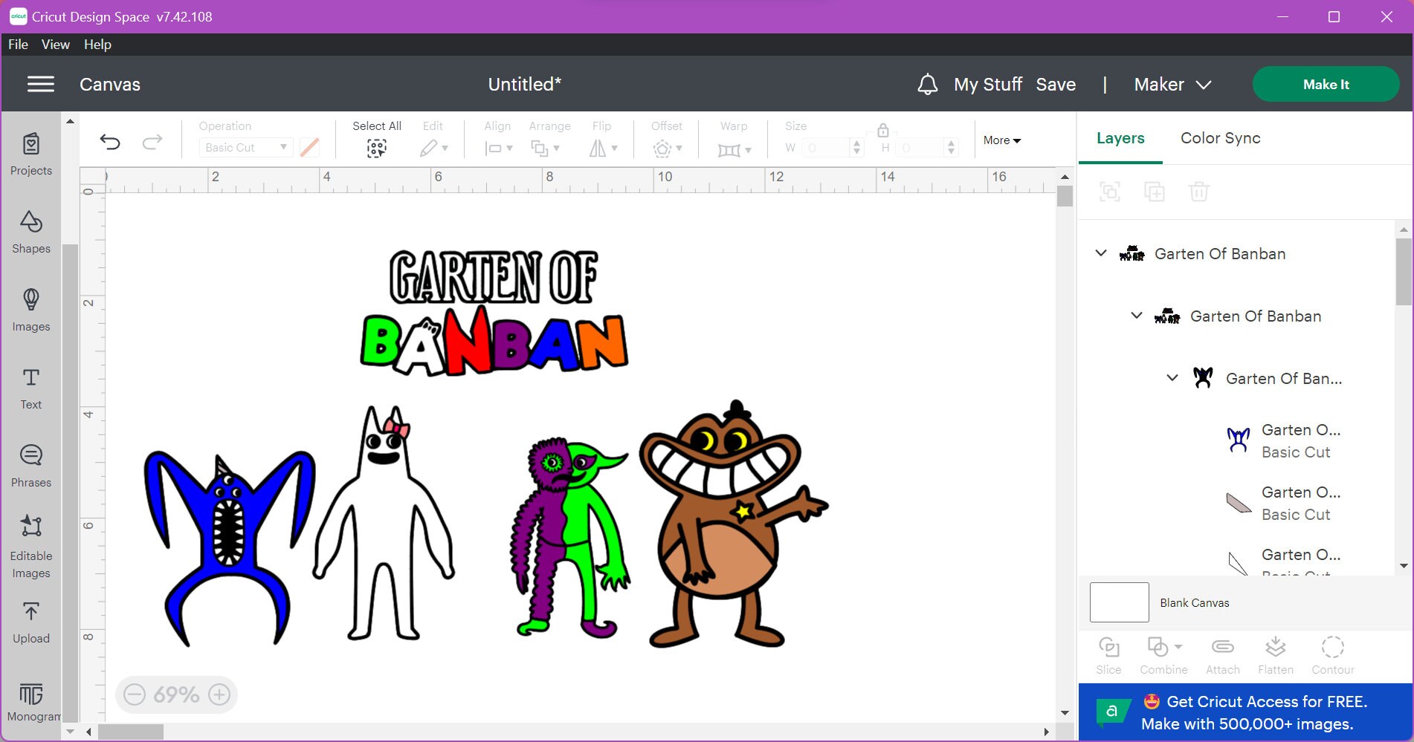
Task: Maximize the Cricut Design Space window
Action: tap(1334, 16)
